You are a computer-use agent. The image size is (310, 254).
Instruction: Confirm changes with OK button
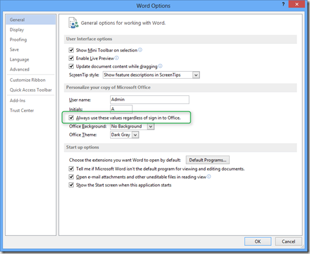258,242
